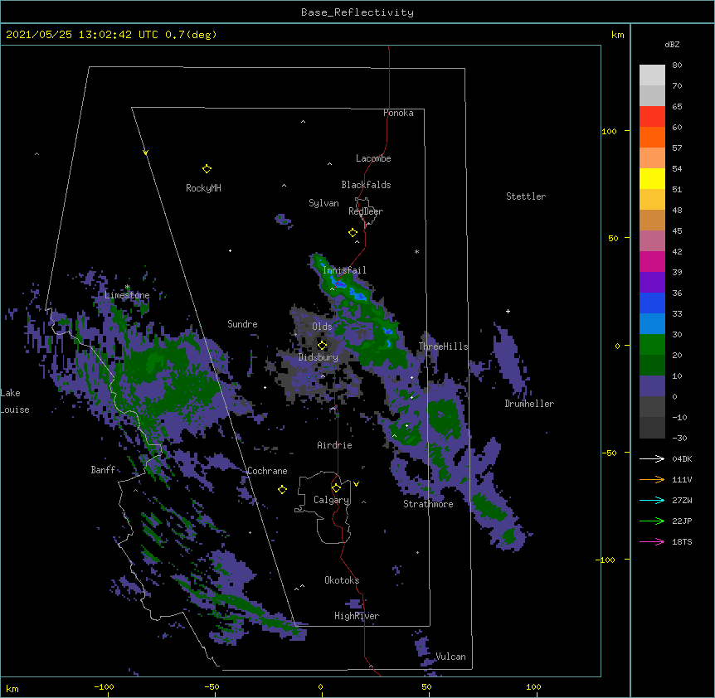Image resolution: width=715 pixels, height=698 pixels.
Task: Click the dBZ legend heading
Action: pyautogui.click(x=672, y=44)
